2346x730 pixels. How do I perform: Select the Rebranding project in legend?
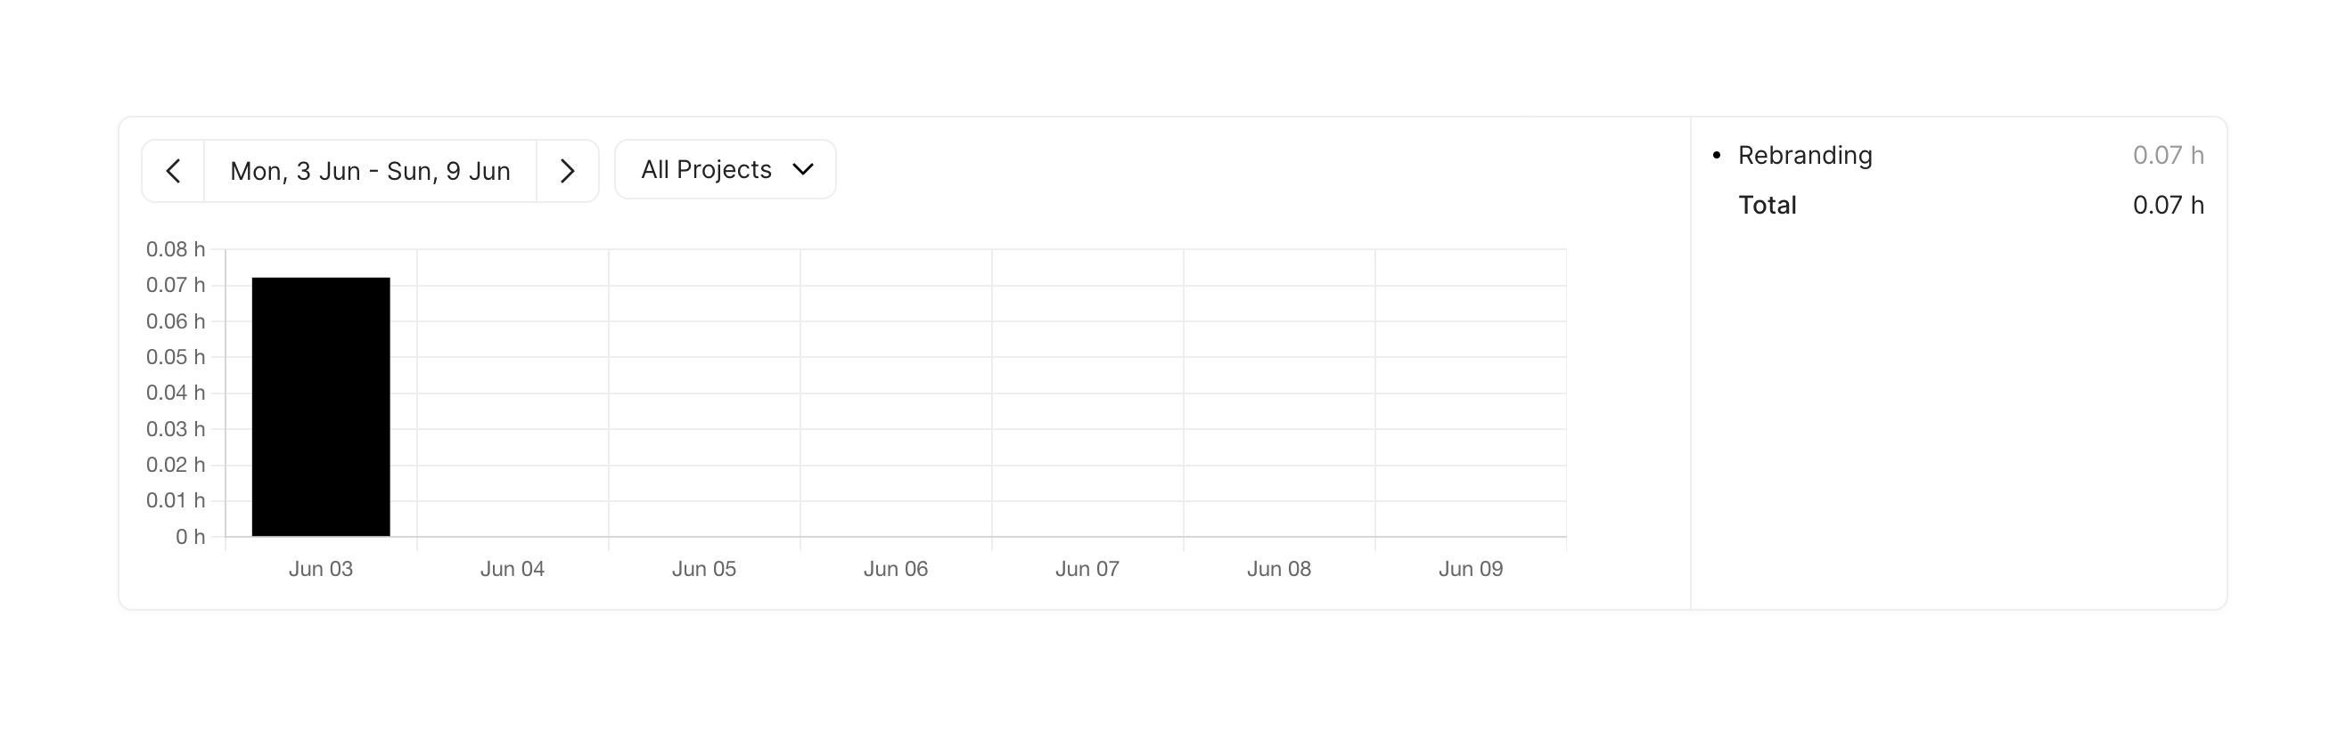[1804, 156]
